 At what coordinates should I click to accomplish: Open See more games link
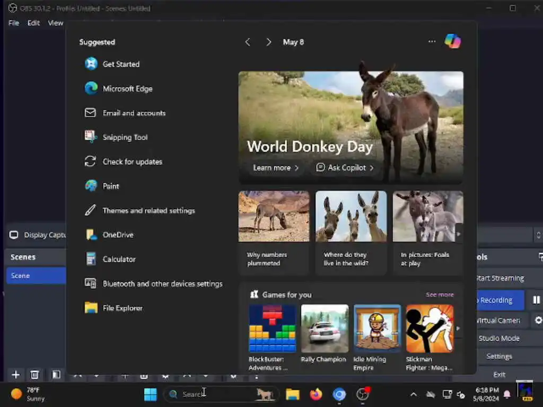click(440, 295)
